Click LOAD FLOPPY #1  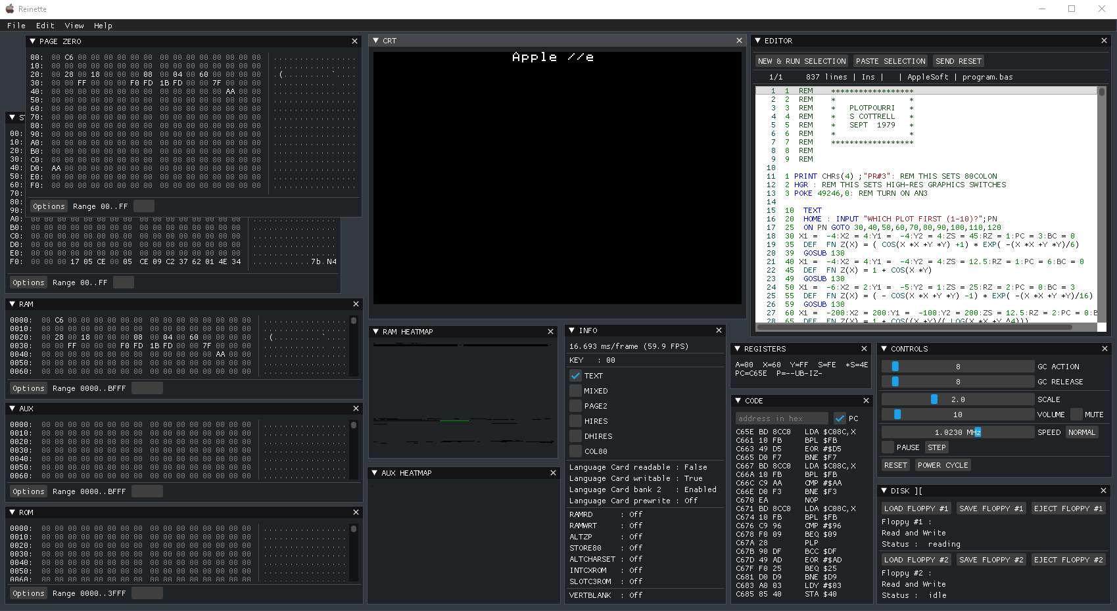click(x=916, y=509)
